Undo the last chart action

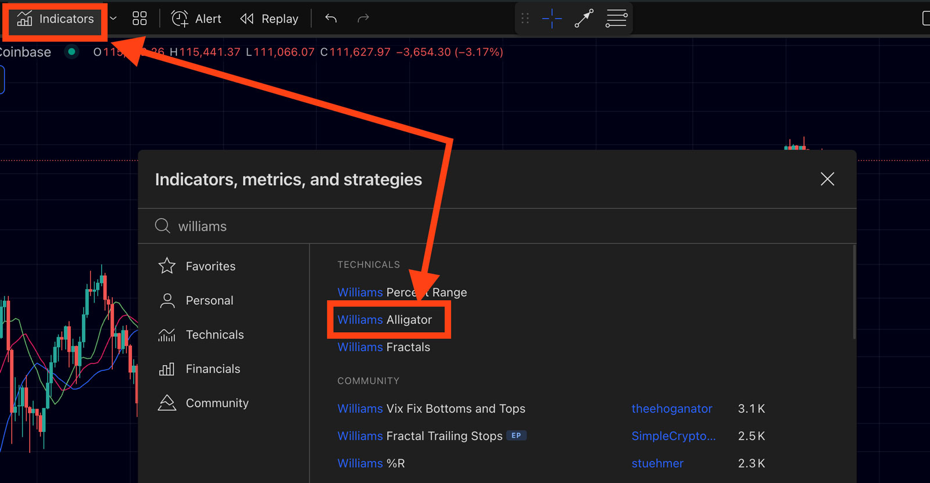(x=331, y=19)
